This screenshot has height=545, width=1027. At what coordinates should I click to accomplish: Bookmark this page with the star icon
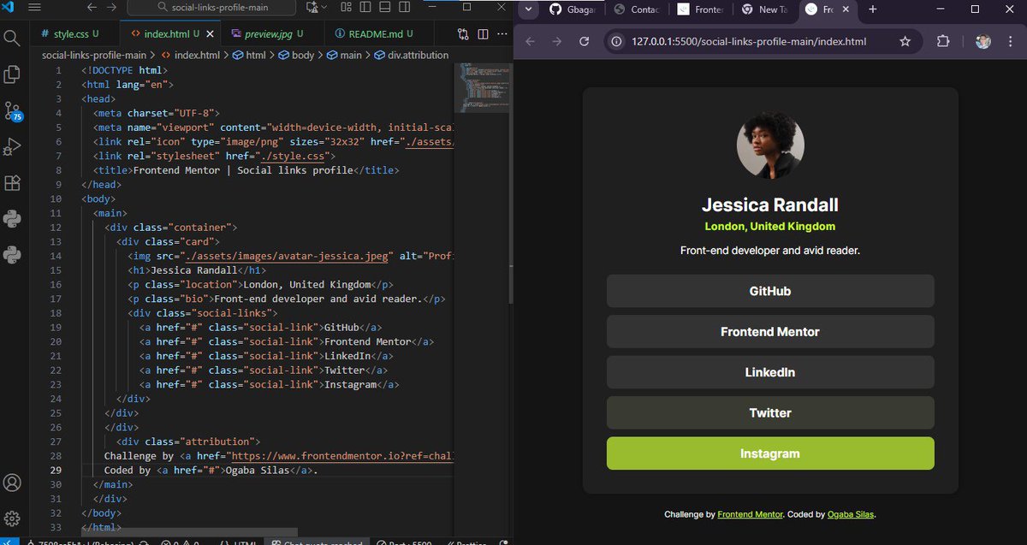[905, 41]
